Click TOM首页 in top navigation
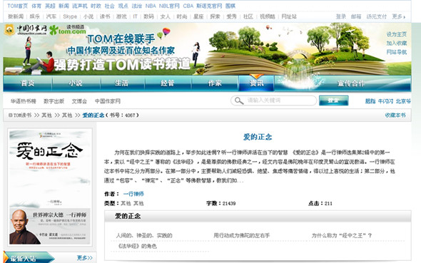Screen dimensions: 421x263 click(17, 6)
